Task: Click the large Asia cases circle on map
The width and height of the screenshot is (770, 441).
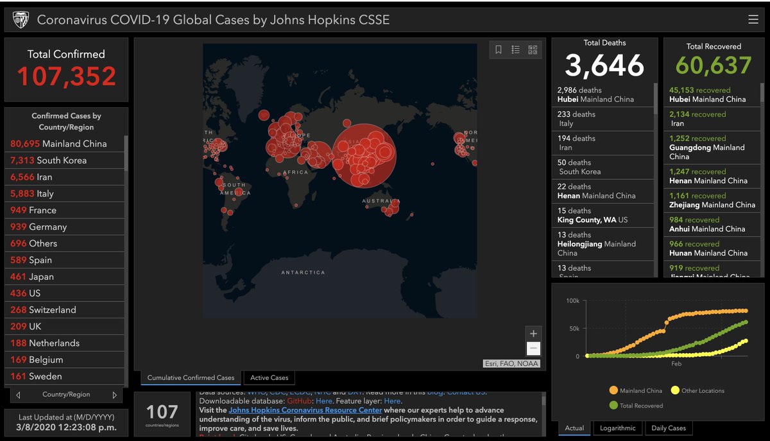Action: coord(364,155)
